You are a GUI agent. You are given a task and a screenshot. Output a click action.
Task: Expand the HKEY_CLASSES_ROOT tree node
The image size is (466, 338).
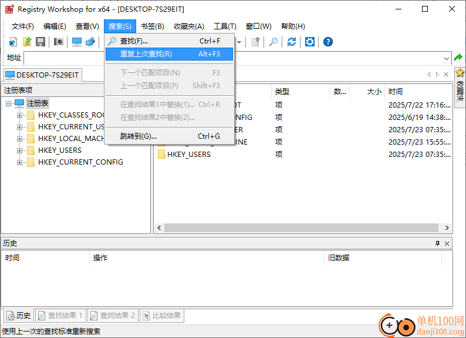pyautogui.click(x=19, y=115)
